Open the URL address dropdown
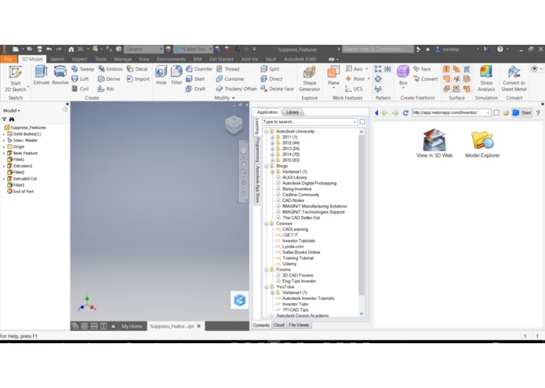Viewport: 545px width, 388px height. [488, 113]
